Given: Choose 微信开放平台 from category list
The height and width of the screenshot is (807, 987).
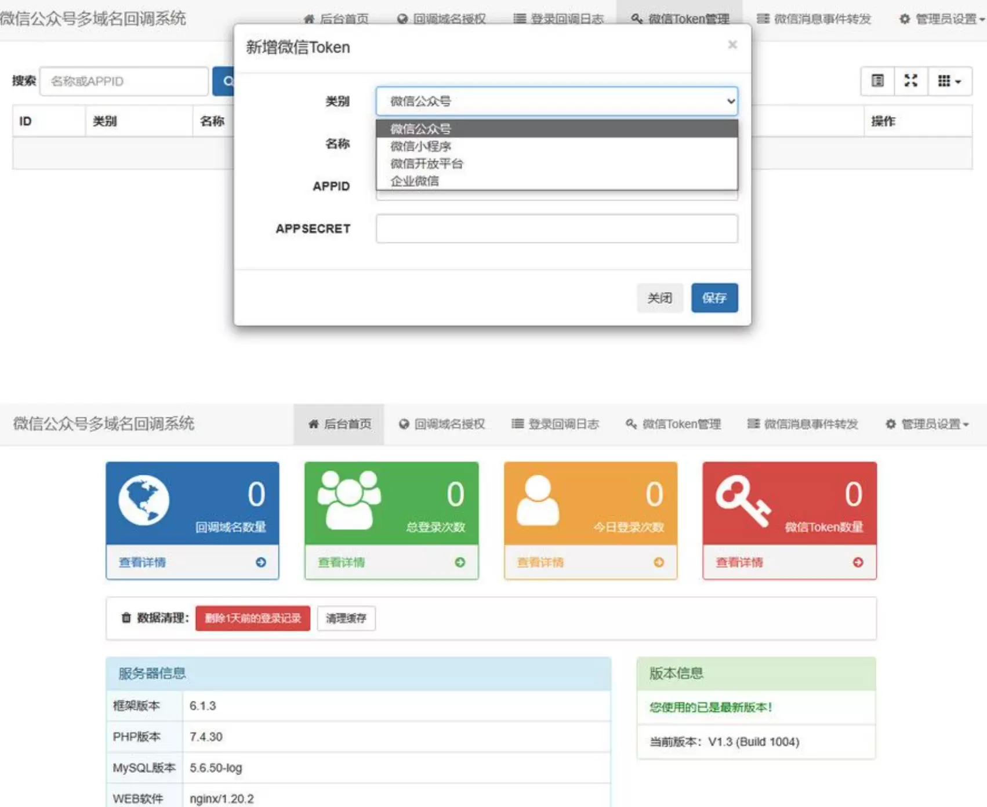Looking at the screenshot, I should click(557, 163).
